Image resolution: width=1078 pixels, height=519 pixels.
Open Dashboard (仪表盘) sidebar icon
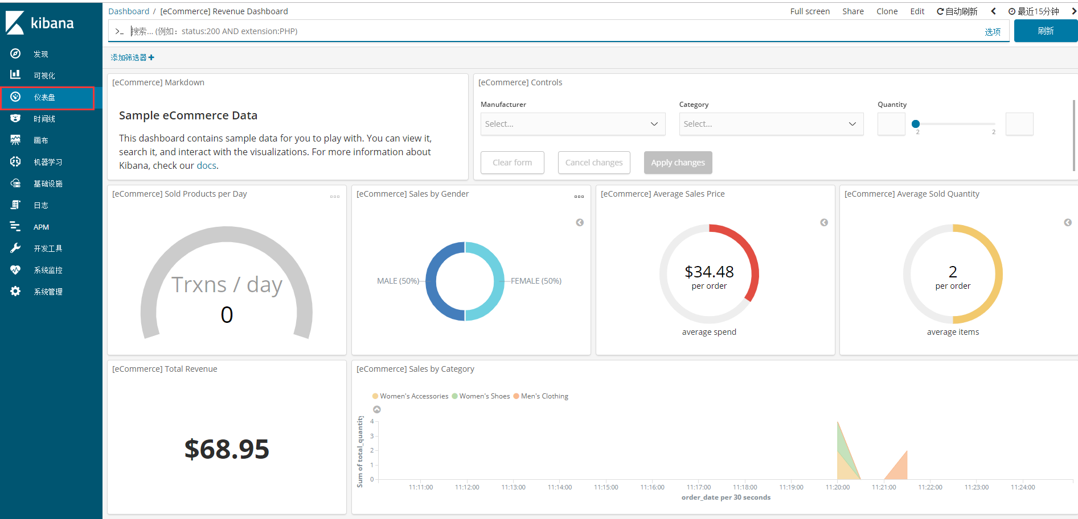(15, 97)
